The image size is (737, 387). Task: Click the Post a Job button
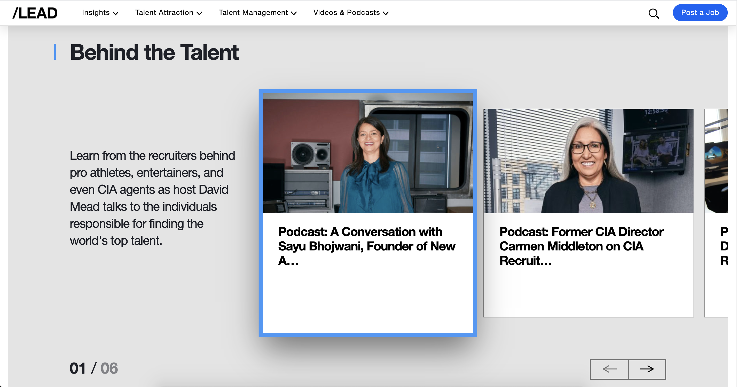click(700, 13)
